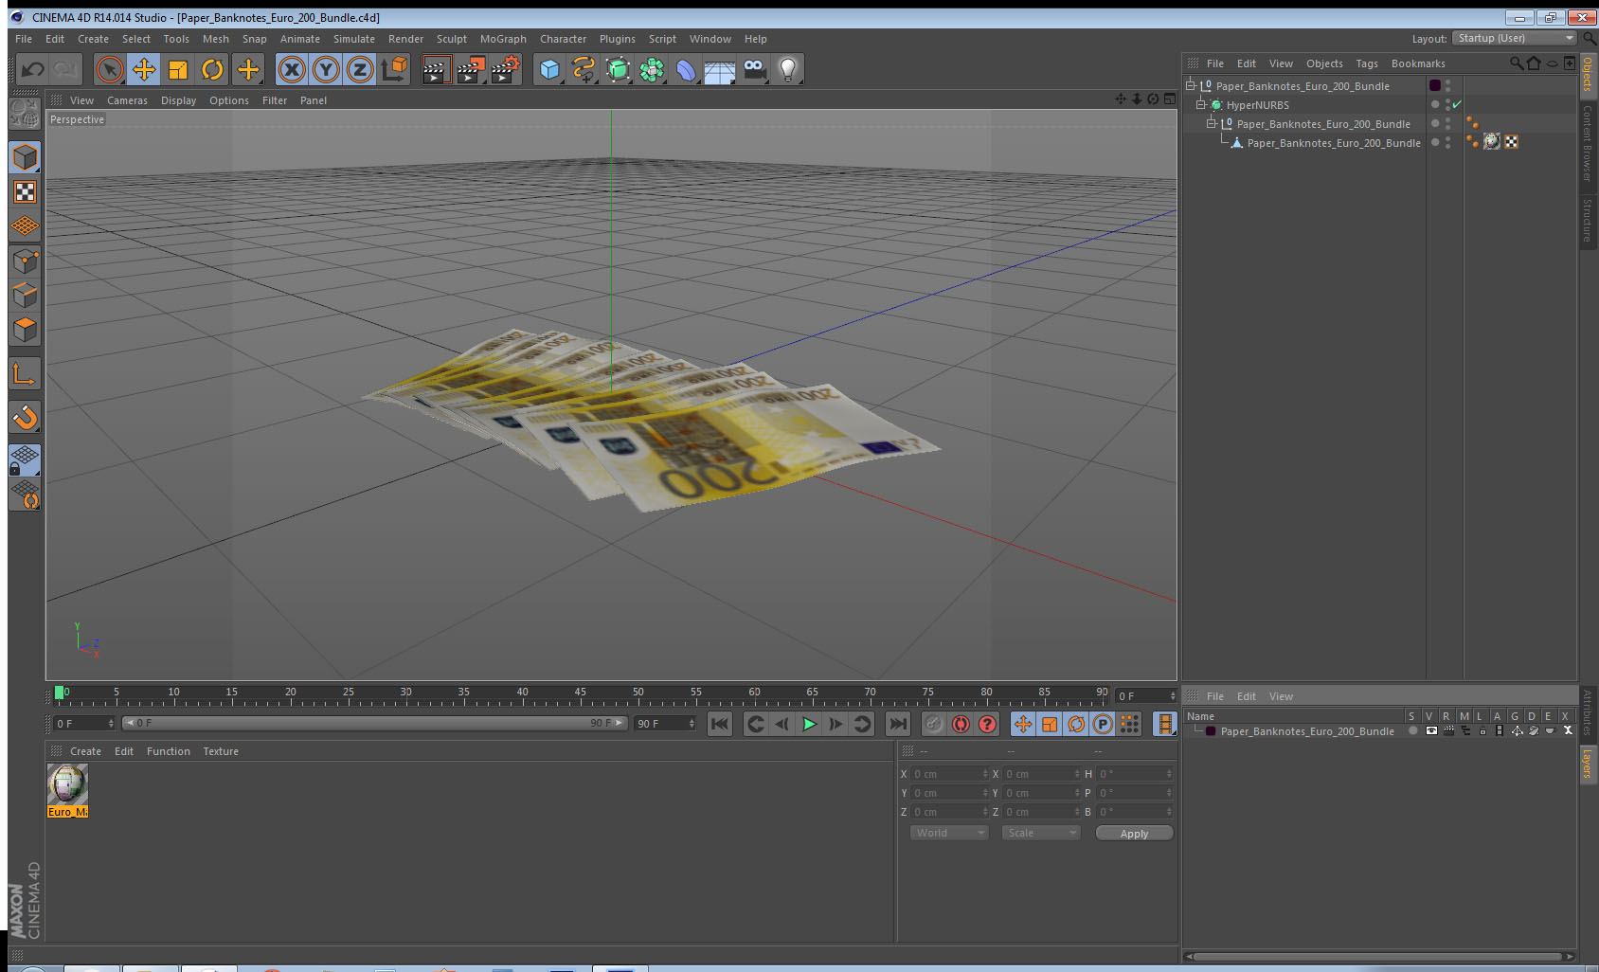The width and height of the screenshot is (1599, 972).
Task: Enable Axis mode tool
Action: click(x=25, y=373)
